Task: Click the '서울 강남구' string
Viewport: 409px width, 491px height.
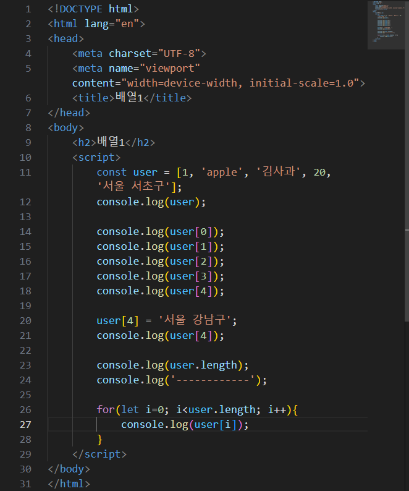Action: point(195,320)
